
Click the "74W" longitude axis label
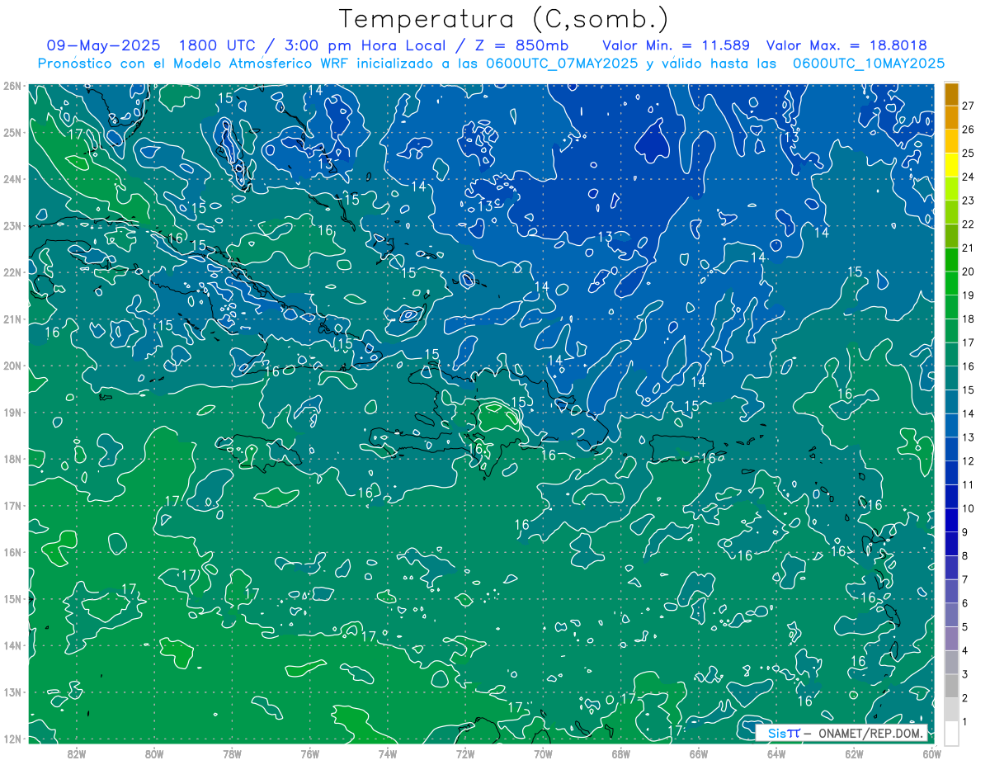tap(388, 753)
